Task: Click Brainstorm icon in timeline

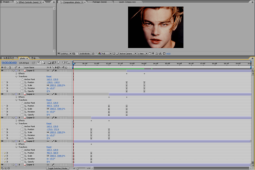Action: pyautogui.click(x=64, y=63)
